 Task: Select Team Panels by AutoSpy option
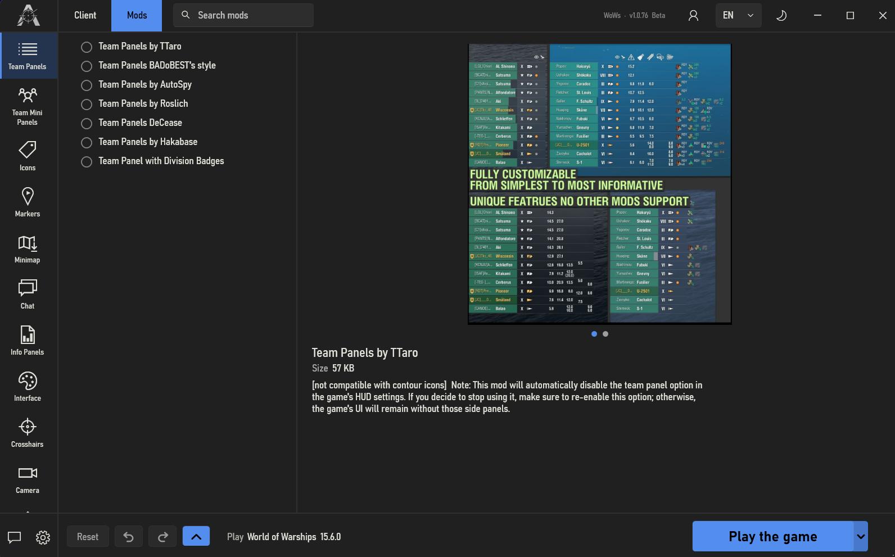(145, 85)
